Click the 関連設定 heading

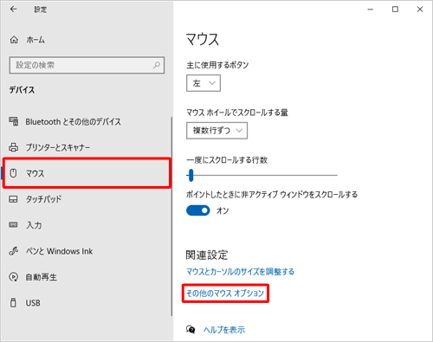207,255
